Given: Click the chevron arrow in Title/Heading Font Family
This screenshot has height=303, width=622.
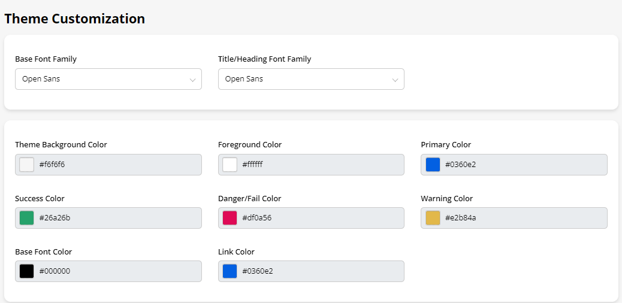Looking at the screenshot, I should [395, 80].
